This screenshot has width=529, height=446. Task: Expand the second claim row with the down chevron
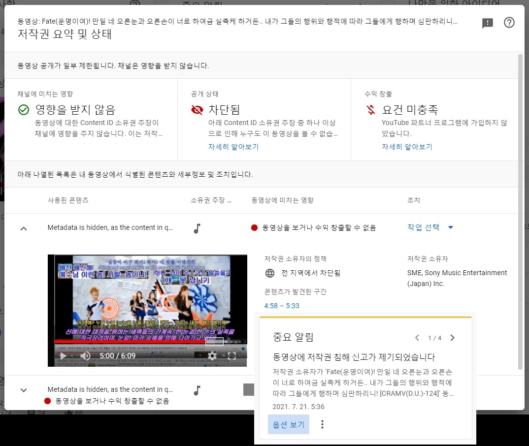tap(24, 390)
